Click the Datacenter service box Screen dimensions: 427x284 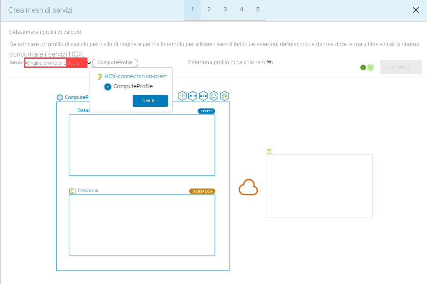click(x=142, y=145)
